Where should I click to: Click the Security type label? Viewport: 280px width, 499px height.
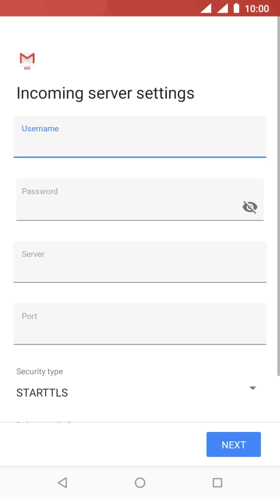click(40, 371)
